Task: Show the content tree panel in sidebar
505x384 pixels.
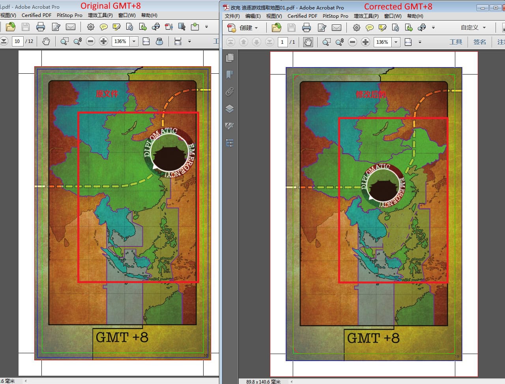Action: point(230,143)
